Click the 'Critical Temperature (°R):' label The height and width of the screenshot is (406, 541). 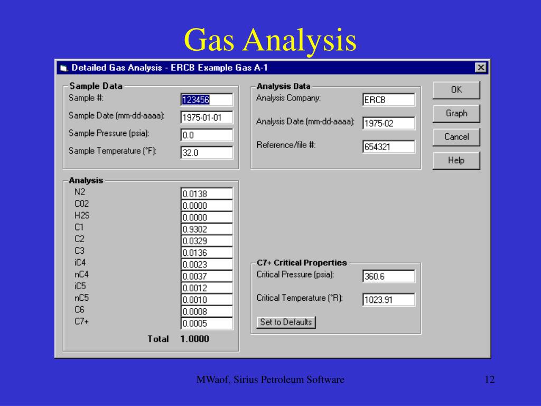(x=300, y=298)
